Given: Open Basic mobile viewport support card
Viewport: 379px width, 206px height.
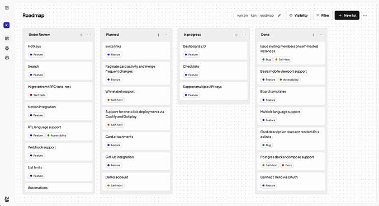Looking at the screenshot, I should coord(291,76).
